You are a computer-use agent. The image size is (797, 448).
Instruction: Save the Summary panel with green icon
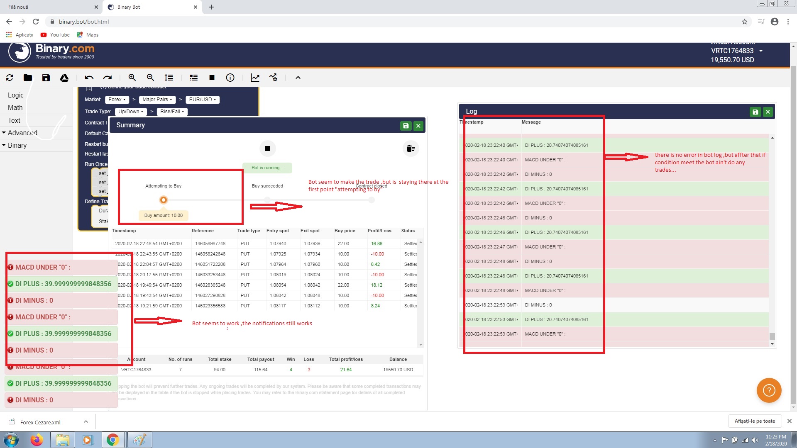point(406,126)
